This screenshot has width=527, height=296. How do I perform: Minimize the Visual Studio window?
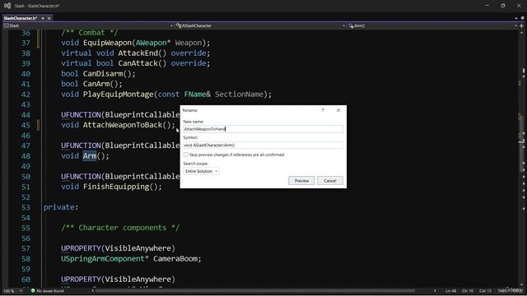pos(487,6)
